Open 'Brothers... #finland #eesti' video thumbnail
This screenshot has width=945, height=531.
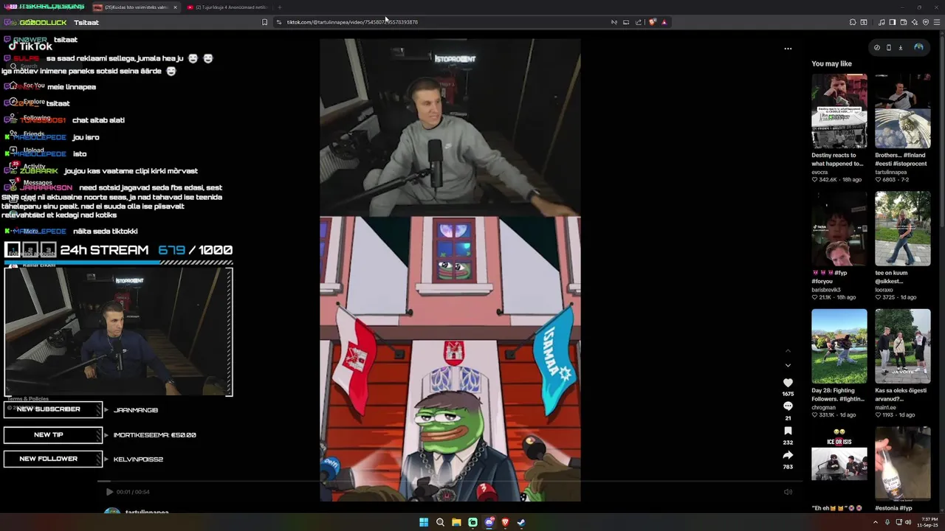[903, 111]
